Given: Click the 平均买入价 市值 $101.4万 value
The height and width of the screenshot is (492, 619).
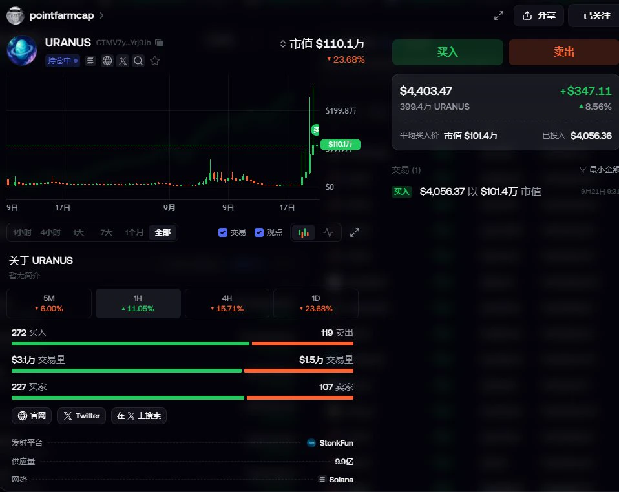Looking at the screenshot, I should coord(448,136).
